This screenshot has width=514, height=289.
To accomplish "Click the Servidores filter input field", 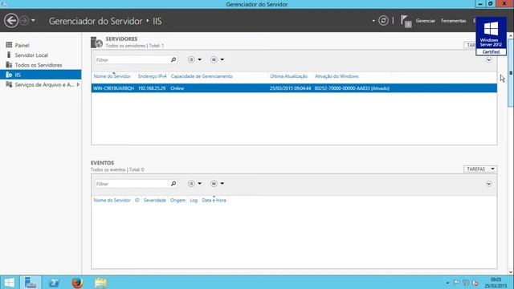I will click(132, 60).
